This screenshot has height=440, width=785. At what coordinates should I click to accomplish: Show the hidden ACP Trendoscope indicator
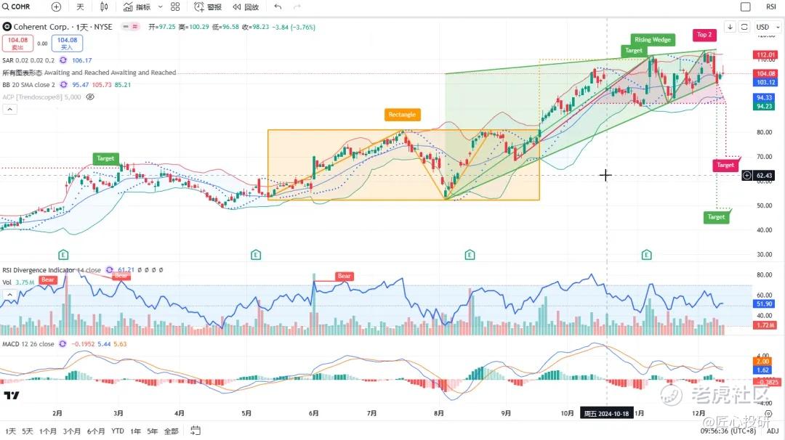click(90, 97)
